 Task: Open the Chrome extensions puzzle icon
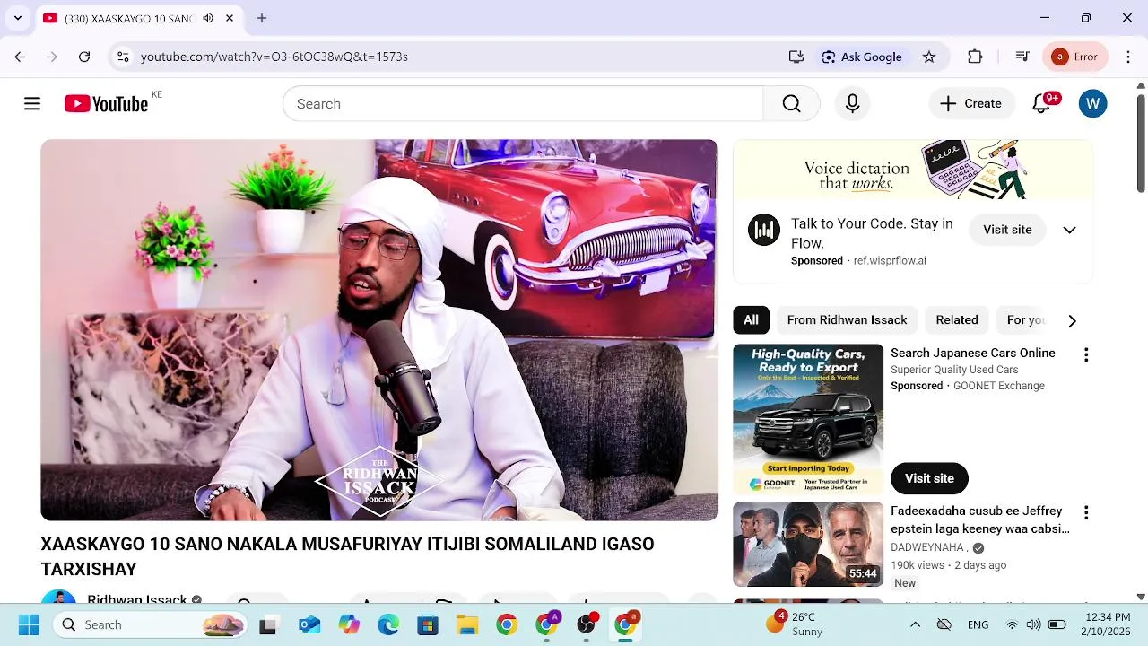pyautogui.click(x=975, y=57)
